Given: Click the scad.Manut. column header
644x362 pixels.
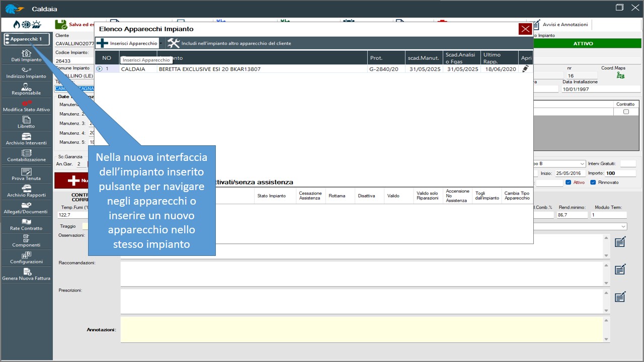Looking at the screenshot, I should pos(424,58).
